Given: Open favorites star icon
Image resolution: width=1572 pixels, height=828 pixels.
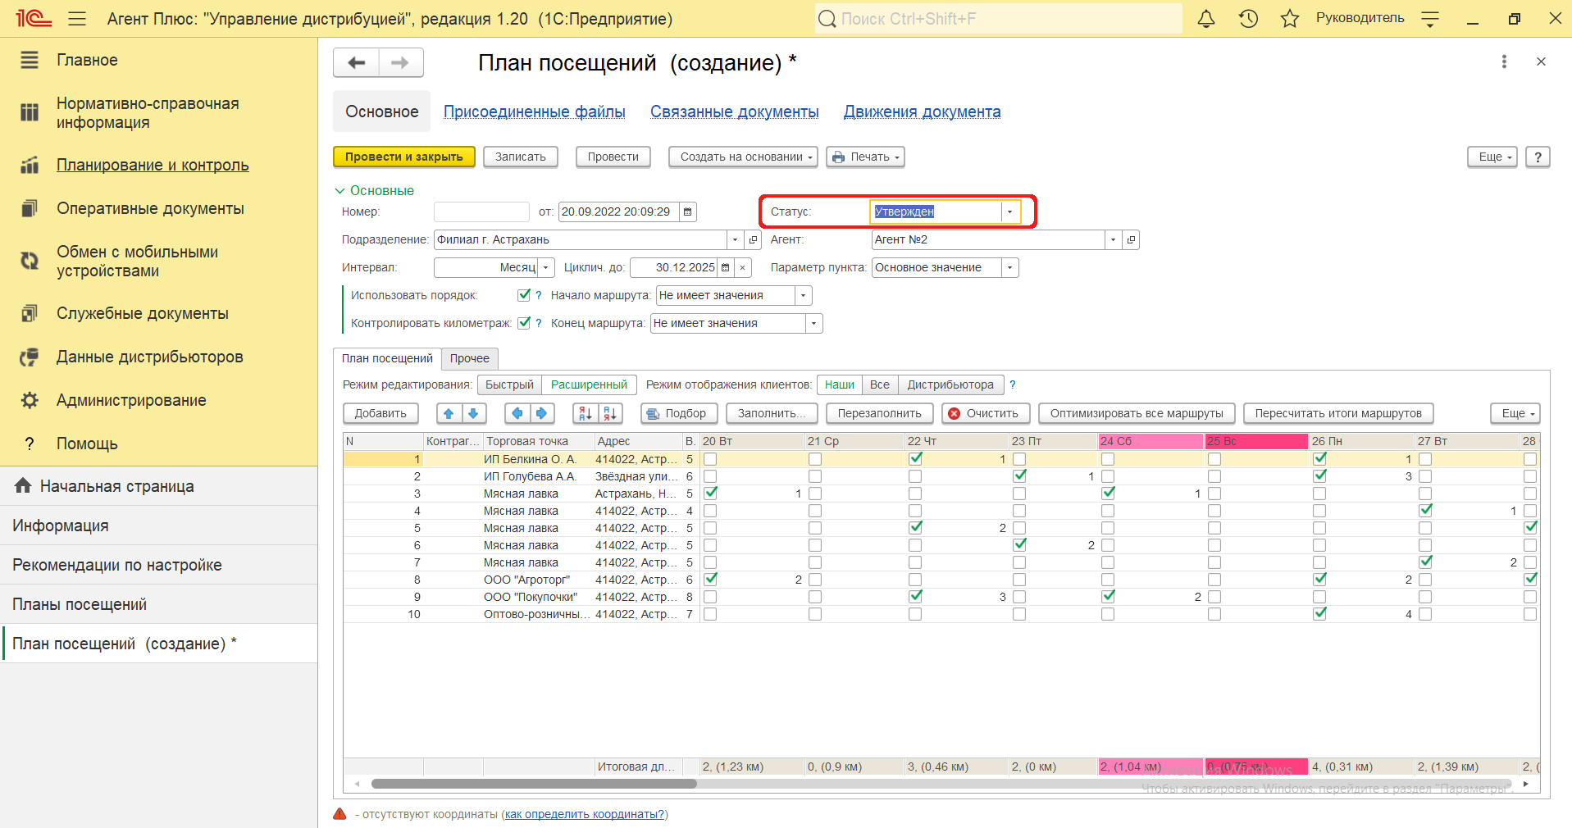Looking at the screenshot, I should click(x=1290, y=18).
